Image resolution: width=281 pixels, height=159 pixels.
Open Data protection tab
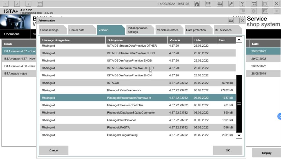[198, 30]
